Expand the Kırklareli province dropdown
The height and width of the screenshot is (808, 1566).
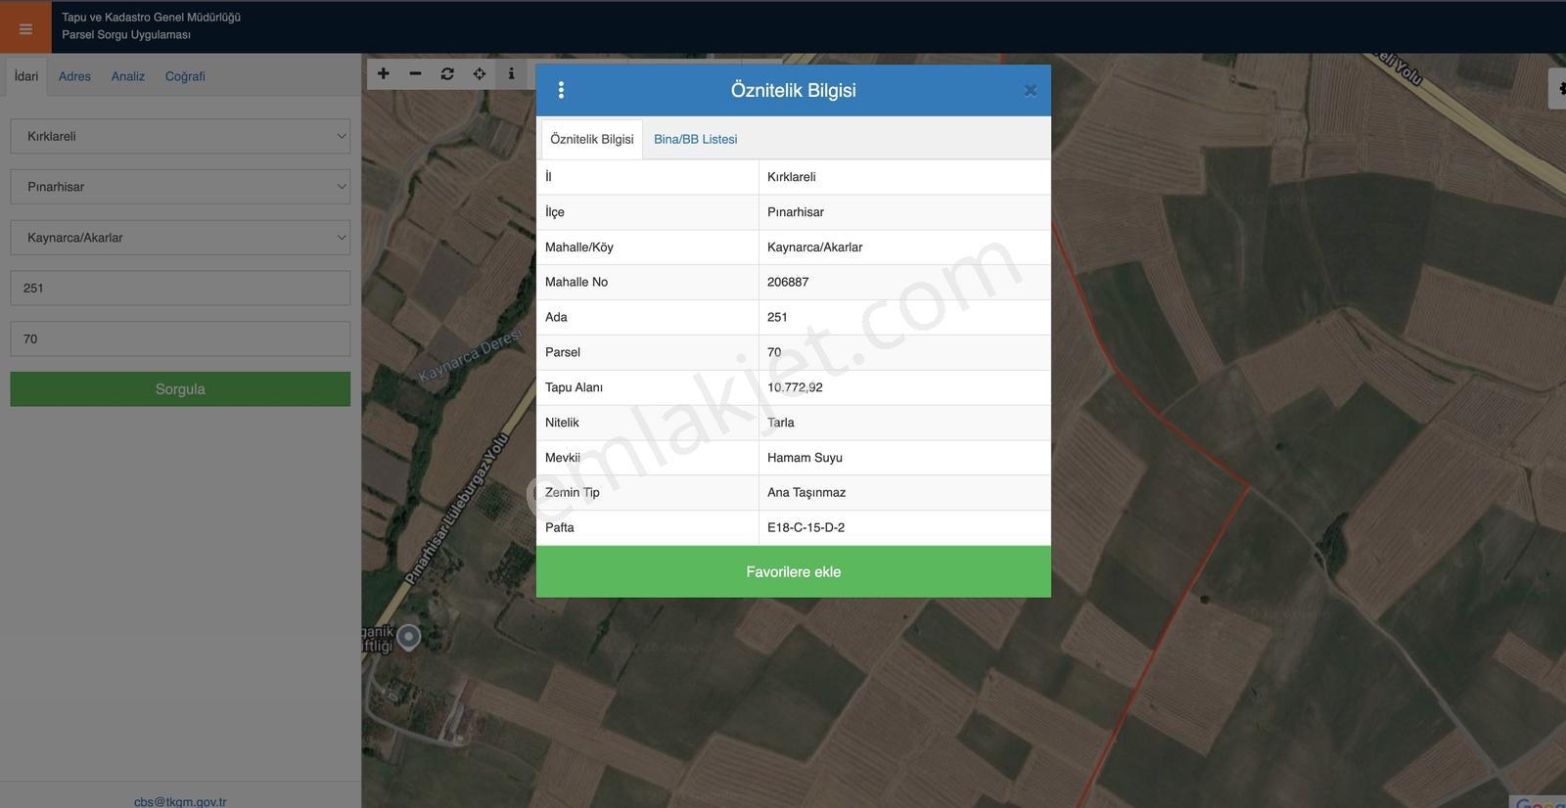click(x=180, y=136)
